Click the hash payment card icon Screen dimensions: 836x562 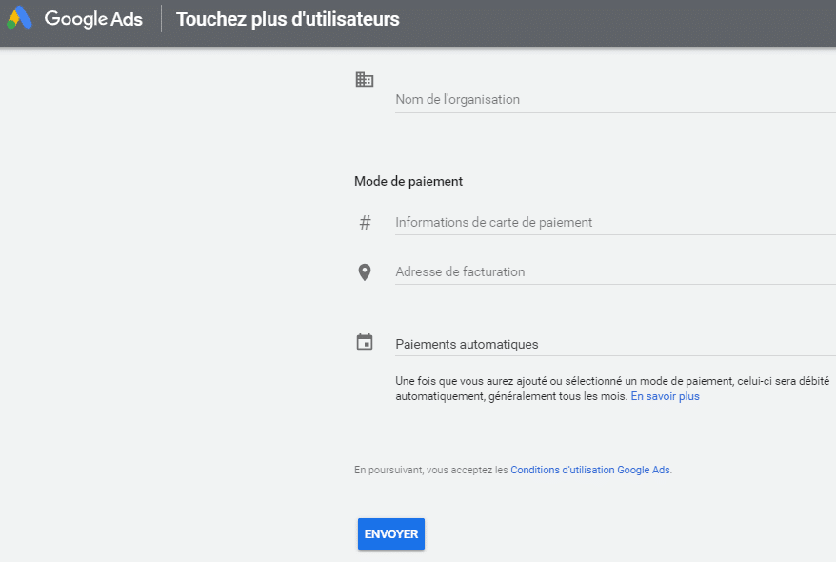pos(365,222)
